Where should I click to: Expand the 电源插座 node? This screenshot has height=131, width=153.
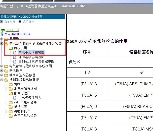pos(2,71)
